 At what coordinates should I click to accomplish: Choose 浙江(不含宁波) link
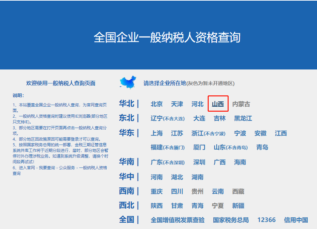click(208, 133)
